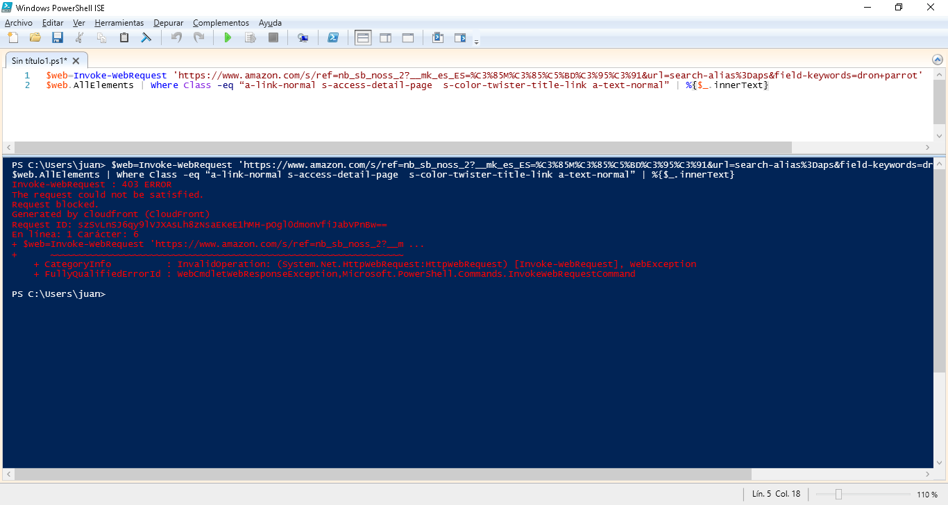Viewport: 948px width, 505px height.
Task: Click the Run Selection icon
Action: pyautogui.click(x=250, y=37)
